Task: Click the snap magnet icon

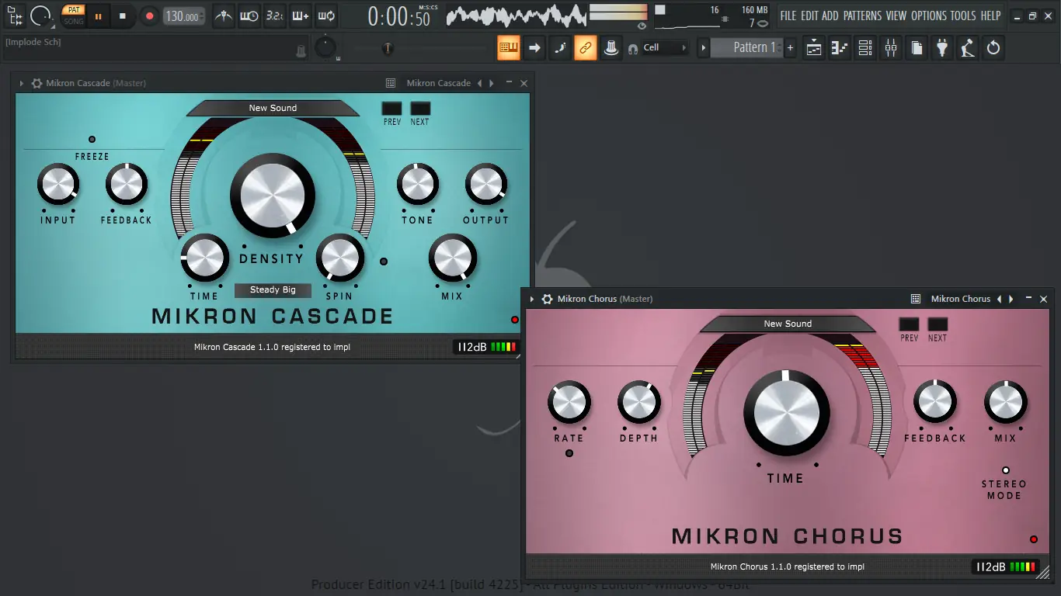Action: (x=633, y=48)
